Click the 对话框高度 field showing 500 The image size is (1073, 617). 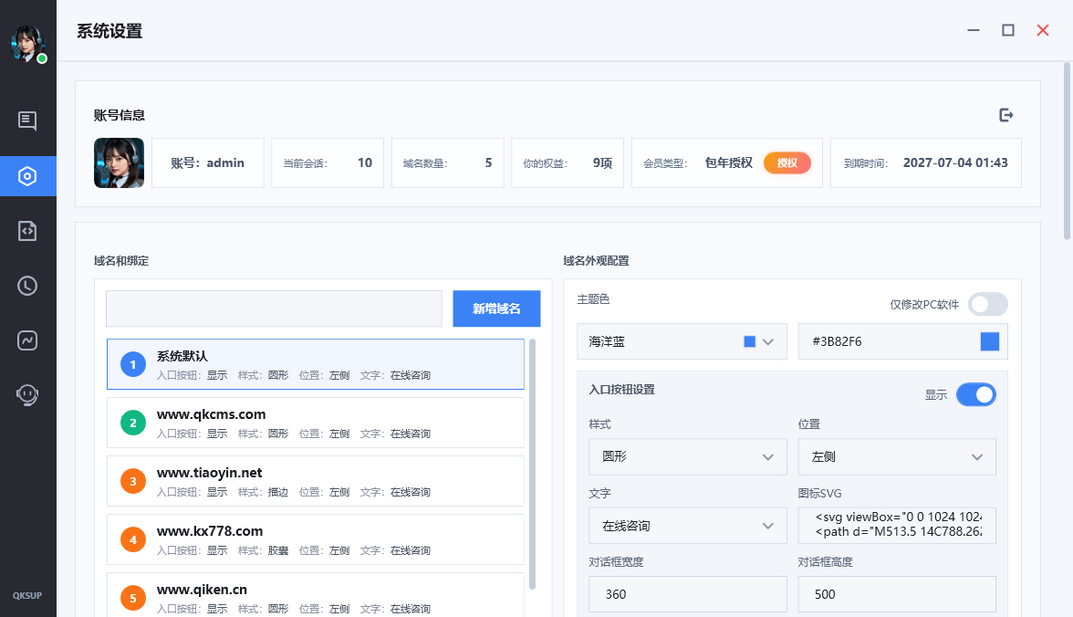pyautogui.click(x=896, y=593)
